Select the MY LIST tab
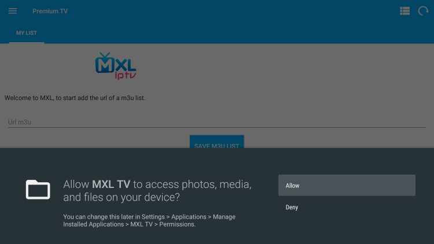 click(x=27, y=33)
